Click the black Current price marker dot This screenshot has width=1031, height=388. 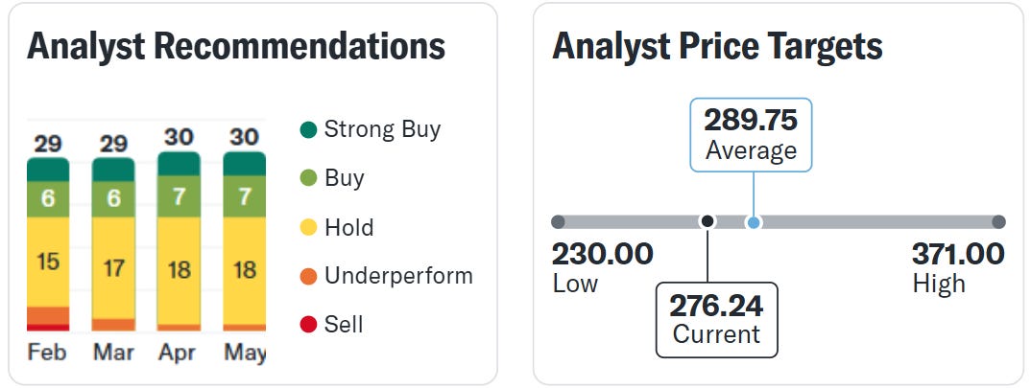707,222
